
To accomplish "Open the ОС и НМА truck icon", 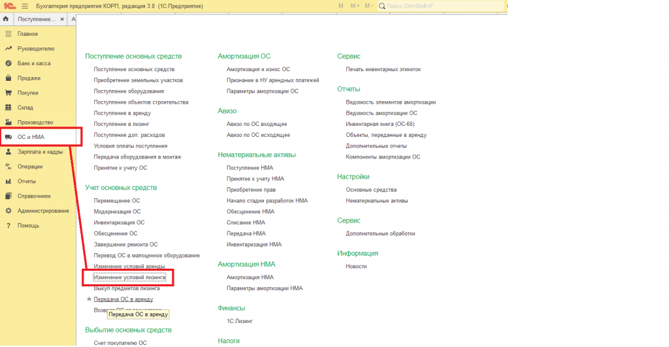I will click(x=8, y=137).
